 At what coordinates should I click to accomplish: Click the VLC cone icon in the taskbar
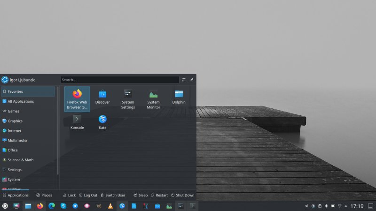click(110, 206)
